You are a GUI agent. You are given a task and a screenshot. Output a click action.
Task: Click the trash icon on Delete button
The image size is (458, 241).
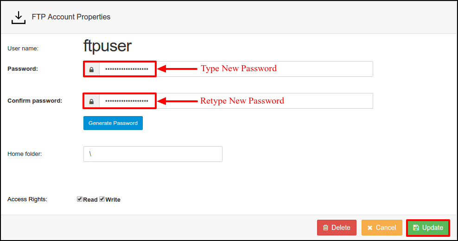(326, 228)
